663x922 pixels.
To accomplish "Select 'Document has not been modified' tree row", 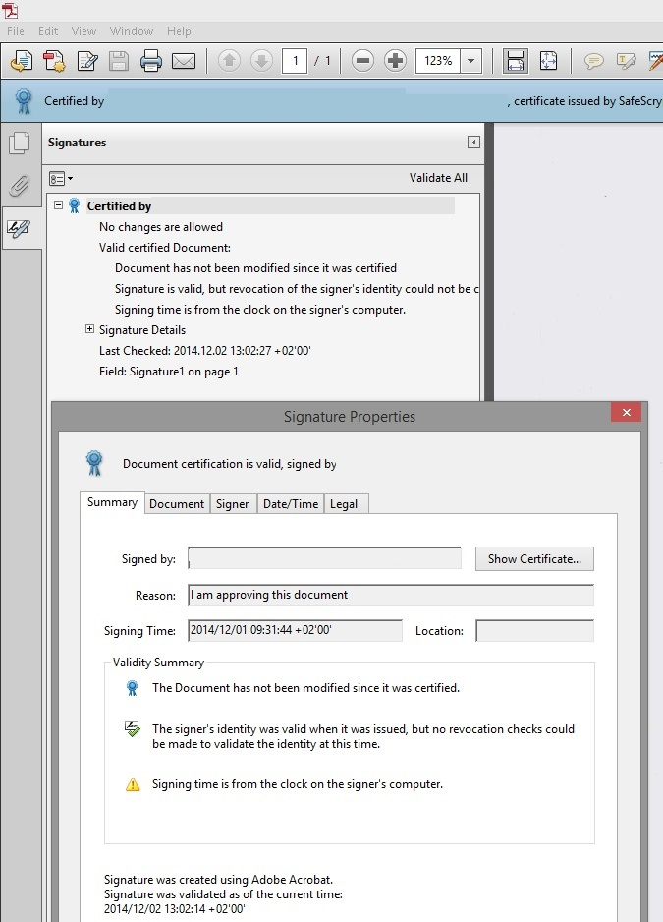I will (255, 268).
